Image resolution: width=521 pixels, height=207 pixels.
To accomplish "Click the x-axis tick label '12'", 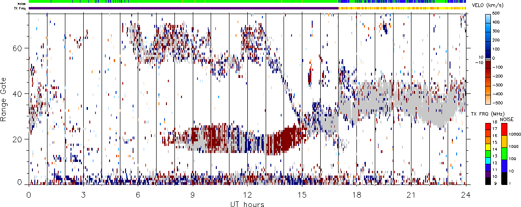I will click(x=247, y=194).
